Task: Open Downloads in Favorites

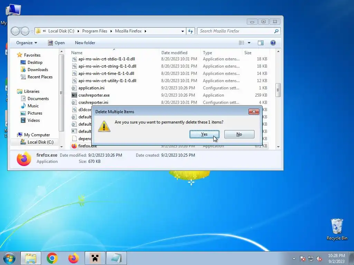Action: [x=38, y=70]
